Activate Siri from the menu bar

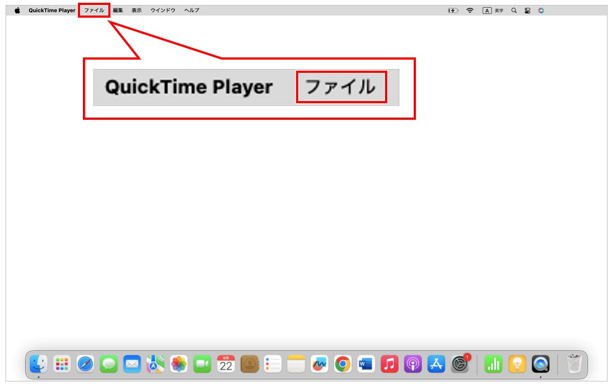541,10
